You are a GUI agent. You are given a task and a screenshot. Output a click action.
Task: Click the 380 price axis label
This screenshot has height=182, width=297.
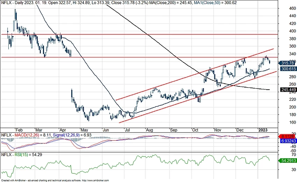292,39
